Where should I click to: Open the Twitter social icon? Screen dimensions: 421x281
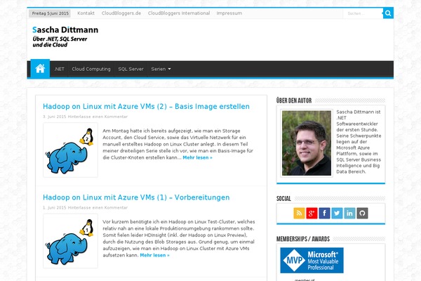coord(337,214)
